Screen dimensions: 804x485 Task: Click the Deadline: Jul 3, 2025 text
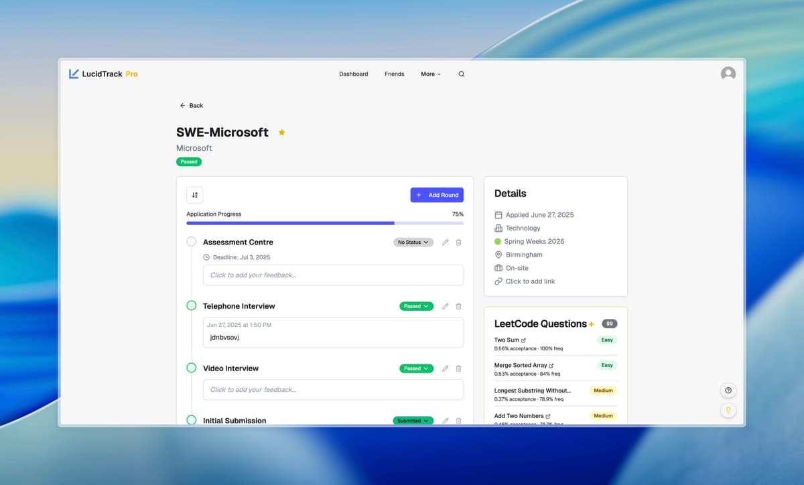[242, 257]
